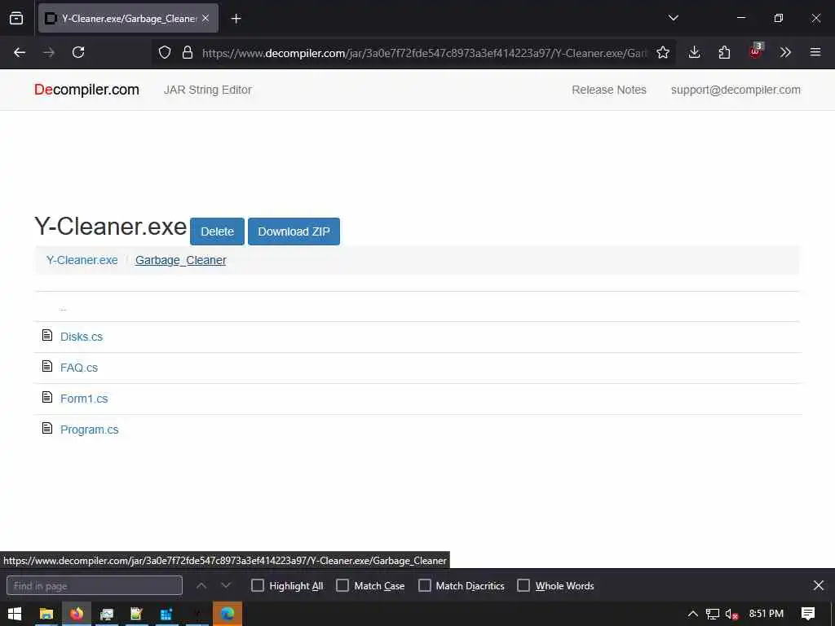The height and width of the screenshot is (626, 835).
Task: Open the Firefox hamburger application menu
Action: point(815,52)
